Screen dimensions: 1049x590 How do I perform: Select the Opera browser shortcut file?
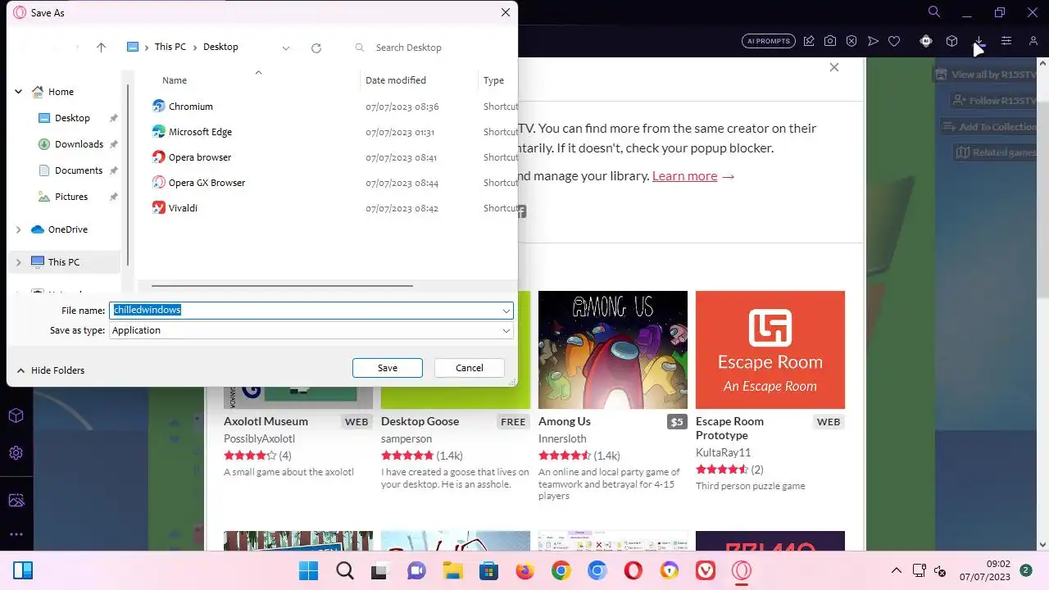(199, 157)
